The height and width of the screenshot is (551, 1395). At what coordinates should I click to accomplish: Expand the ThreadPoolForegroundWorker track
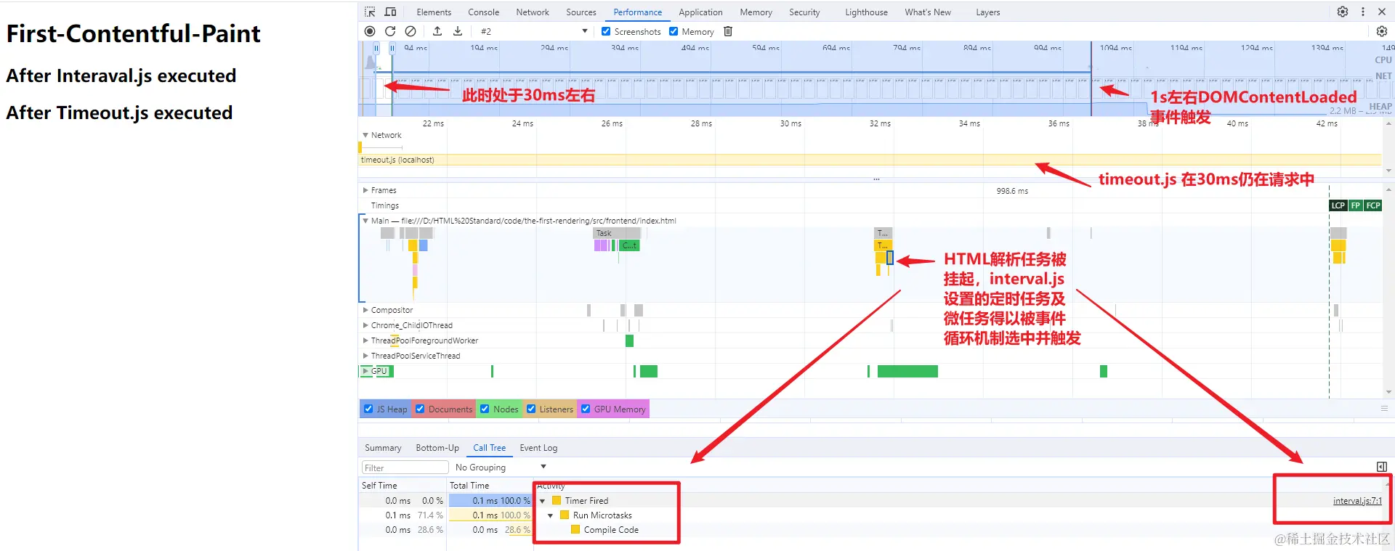click(365, 340)
